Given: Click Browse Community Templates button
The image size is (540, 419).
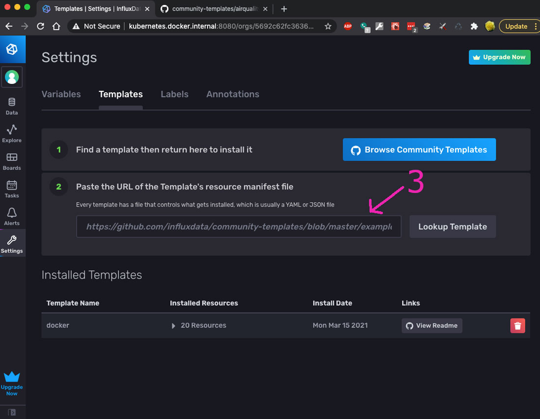Looking at the screenshot, I should [419, 150].
